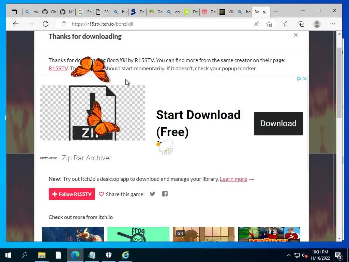Refresh the current page
This screenshot has height=262, width=349.
pos(46,24)
